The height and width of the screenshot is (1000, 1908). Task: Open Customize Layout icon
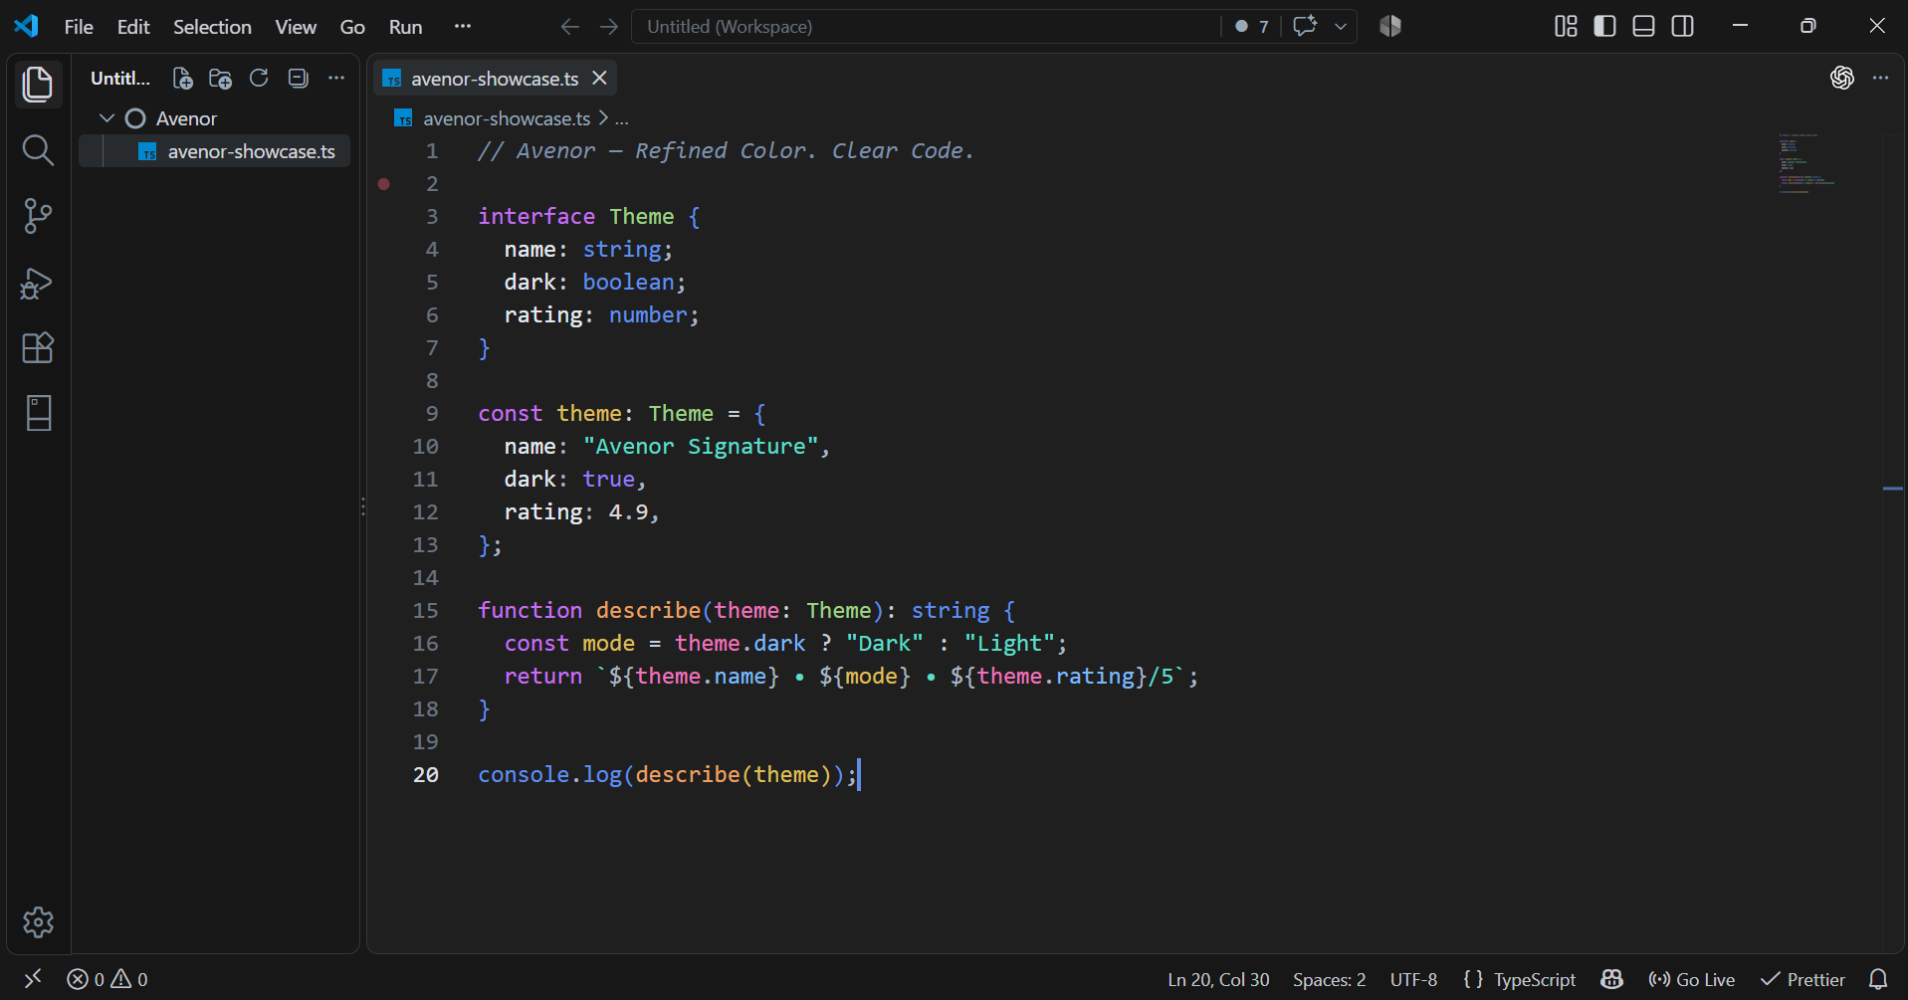[x=1566, y=26]
